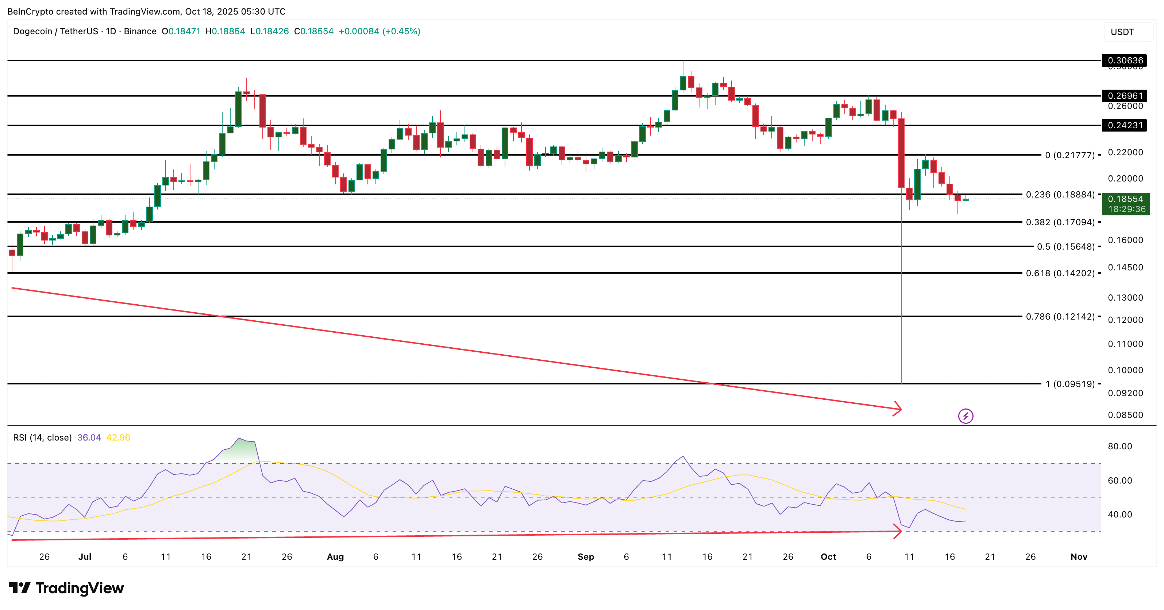
Task: Select the 0.30636 price flag on the scale
Action: click(x=1125, y=60)
